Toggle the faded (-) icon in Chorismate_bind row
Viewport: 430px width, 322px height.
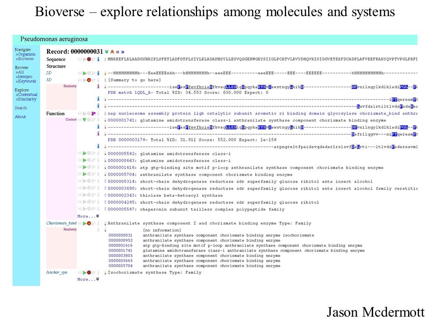[x=80, y=223]
